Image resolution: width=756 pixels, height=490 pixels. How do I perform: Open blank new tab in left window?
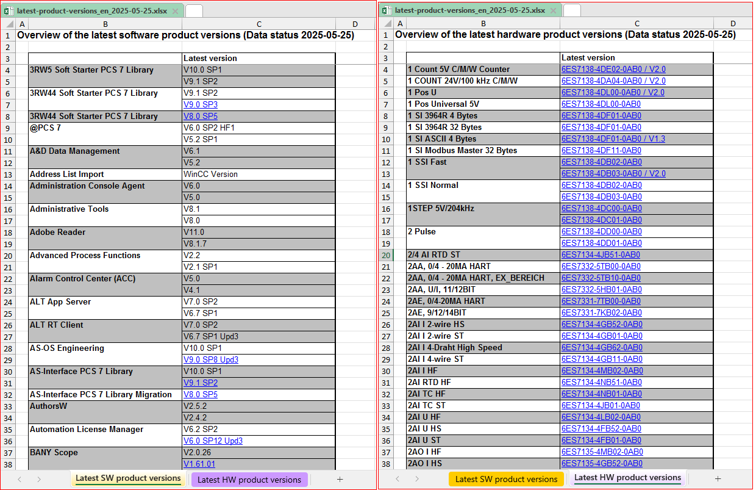194,11
